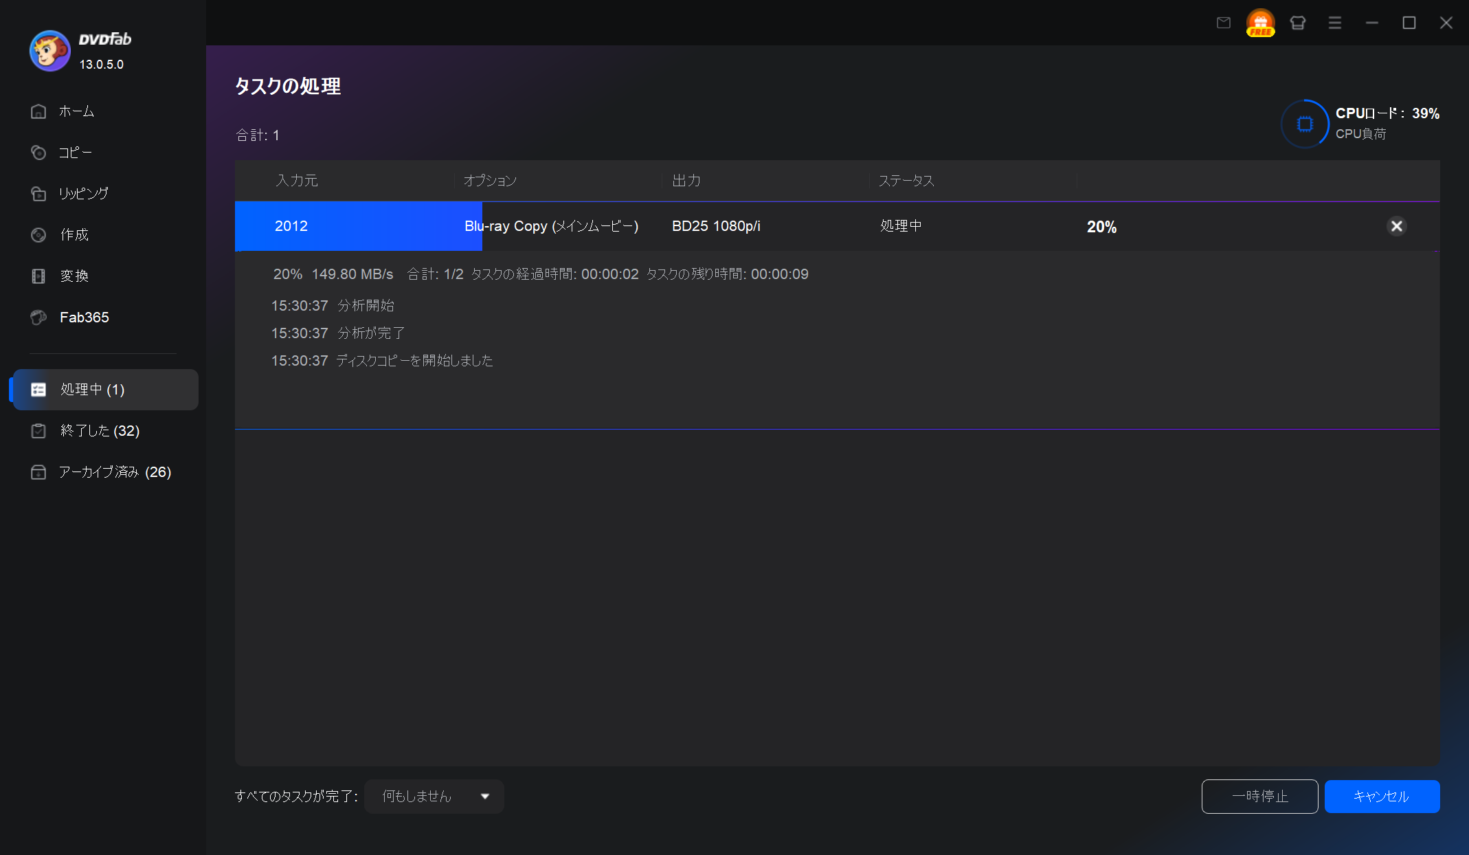This screenshot has width=1469, height=855.
Task: Click the DVDFab mascot logo
Action: [49, 51]
